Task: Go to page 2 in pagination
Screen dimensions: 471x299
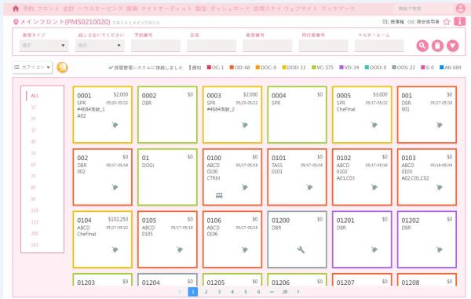Action: click(x=206, y=291)
